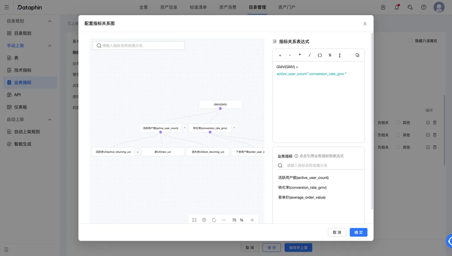The image size is (452, 256).
Task: Switch to the 全景 tab
Action: [144, 7]
